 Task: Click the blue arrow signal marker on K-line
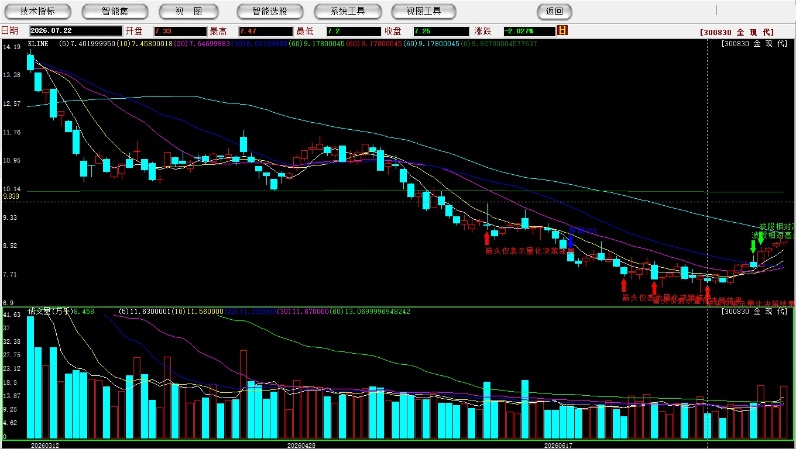[571, 241]
